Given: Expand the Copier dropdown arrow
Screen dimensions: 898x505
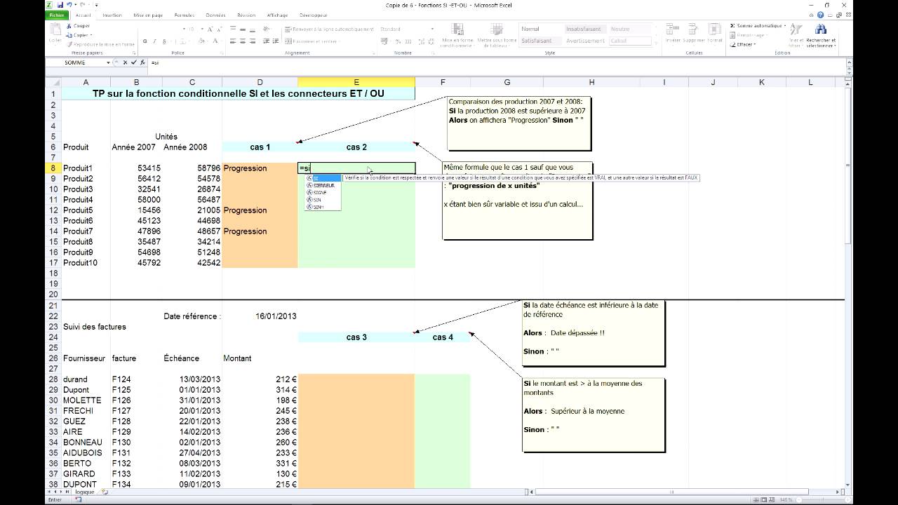Looking at the screenshot, I should [91, 35].
